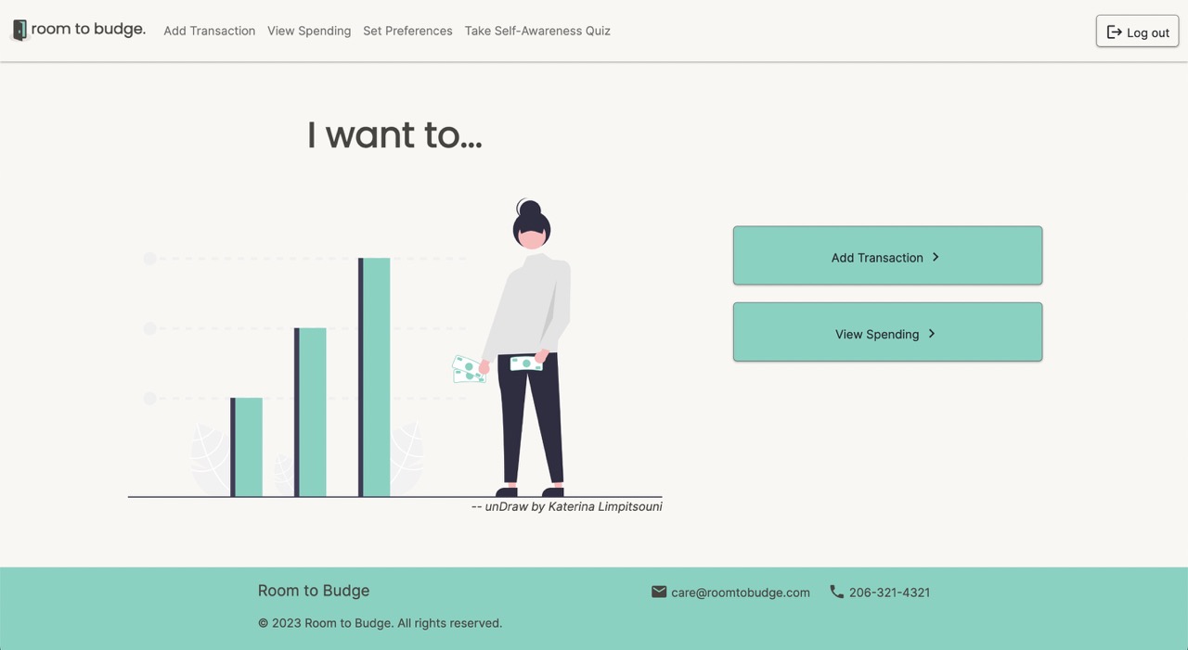1188x650 pixels.
Task: Start the Take Self-Awareness Quiz
Action: point(536,31)
